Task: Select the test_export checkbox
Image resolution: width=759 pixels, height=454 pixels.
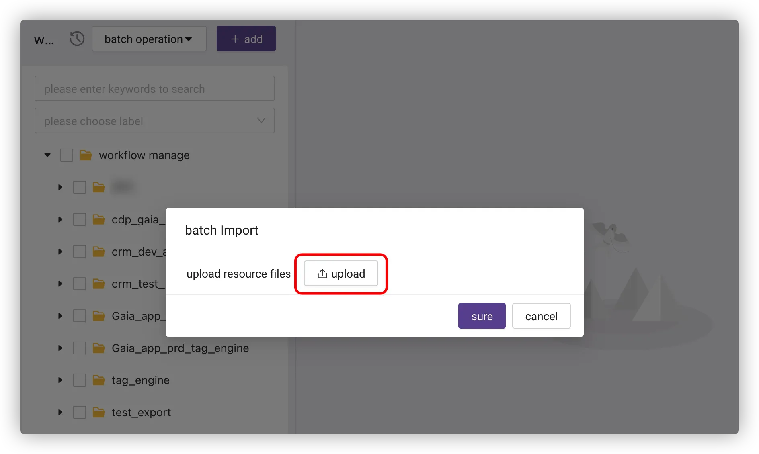Action: pos(80,412)
